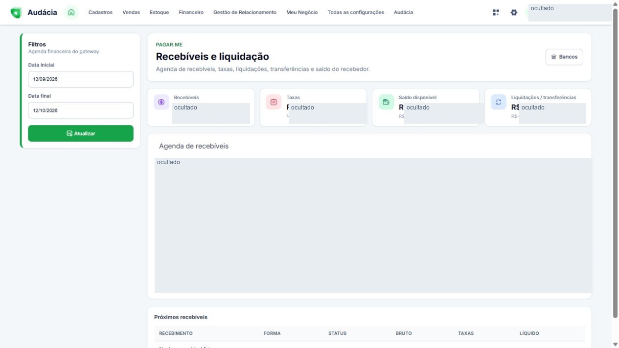Click the PAGAR.ME label

point(169,45)
